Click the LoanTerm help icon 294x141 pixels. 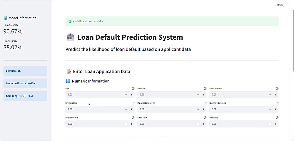coord(205,117)
